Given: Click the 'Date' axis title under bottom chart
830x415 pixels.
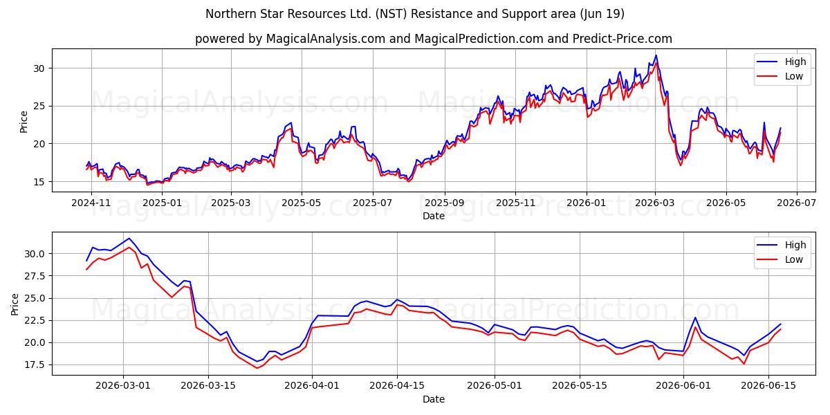Looking at the screenshot, I should click(434, 399).
